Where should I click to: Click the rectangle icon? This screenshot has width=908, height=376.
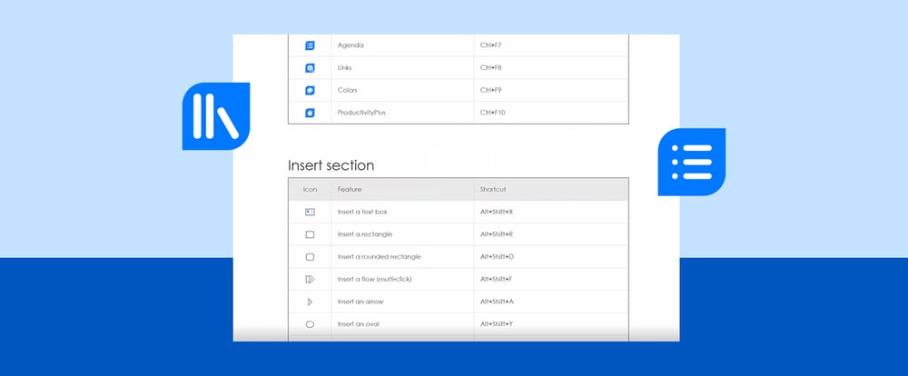click(310, 234)
